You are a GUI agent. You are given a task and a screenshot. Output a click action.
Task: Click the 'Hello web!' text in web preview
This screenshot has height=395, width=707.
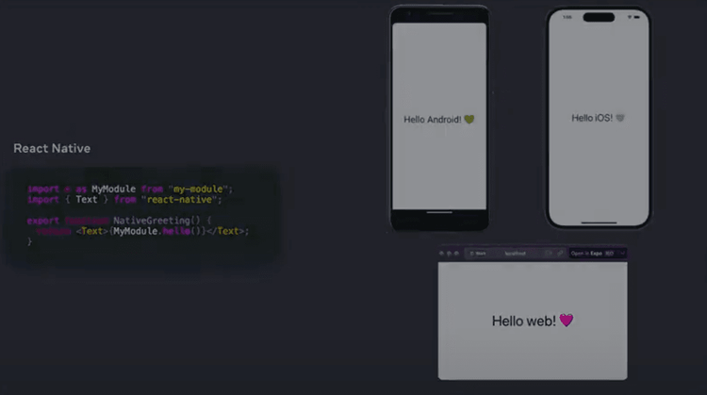point(523,321)
